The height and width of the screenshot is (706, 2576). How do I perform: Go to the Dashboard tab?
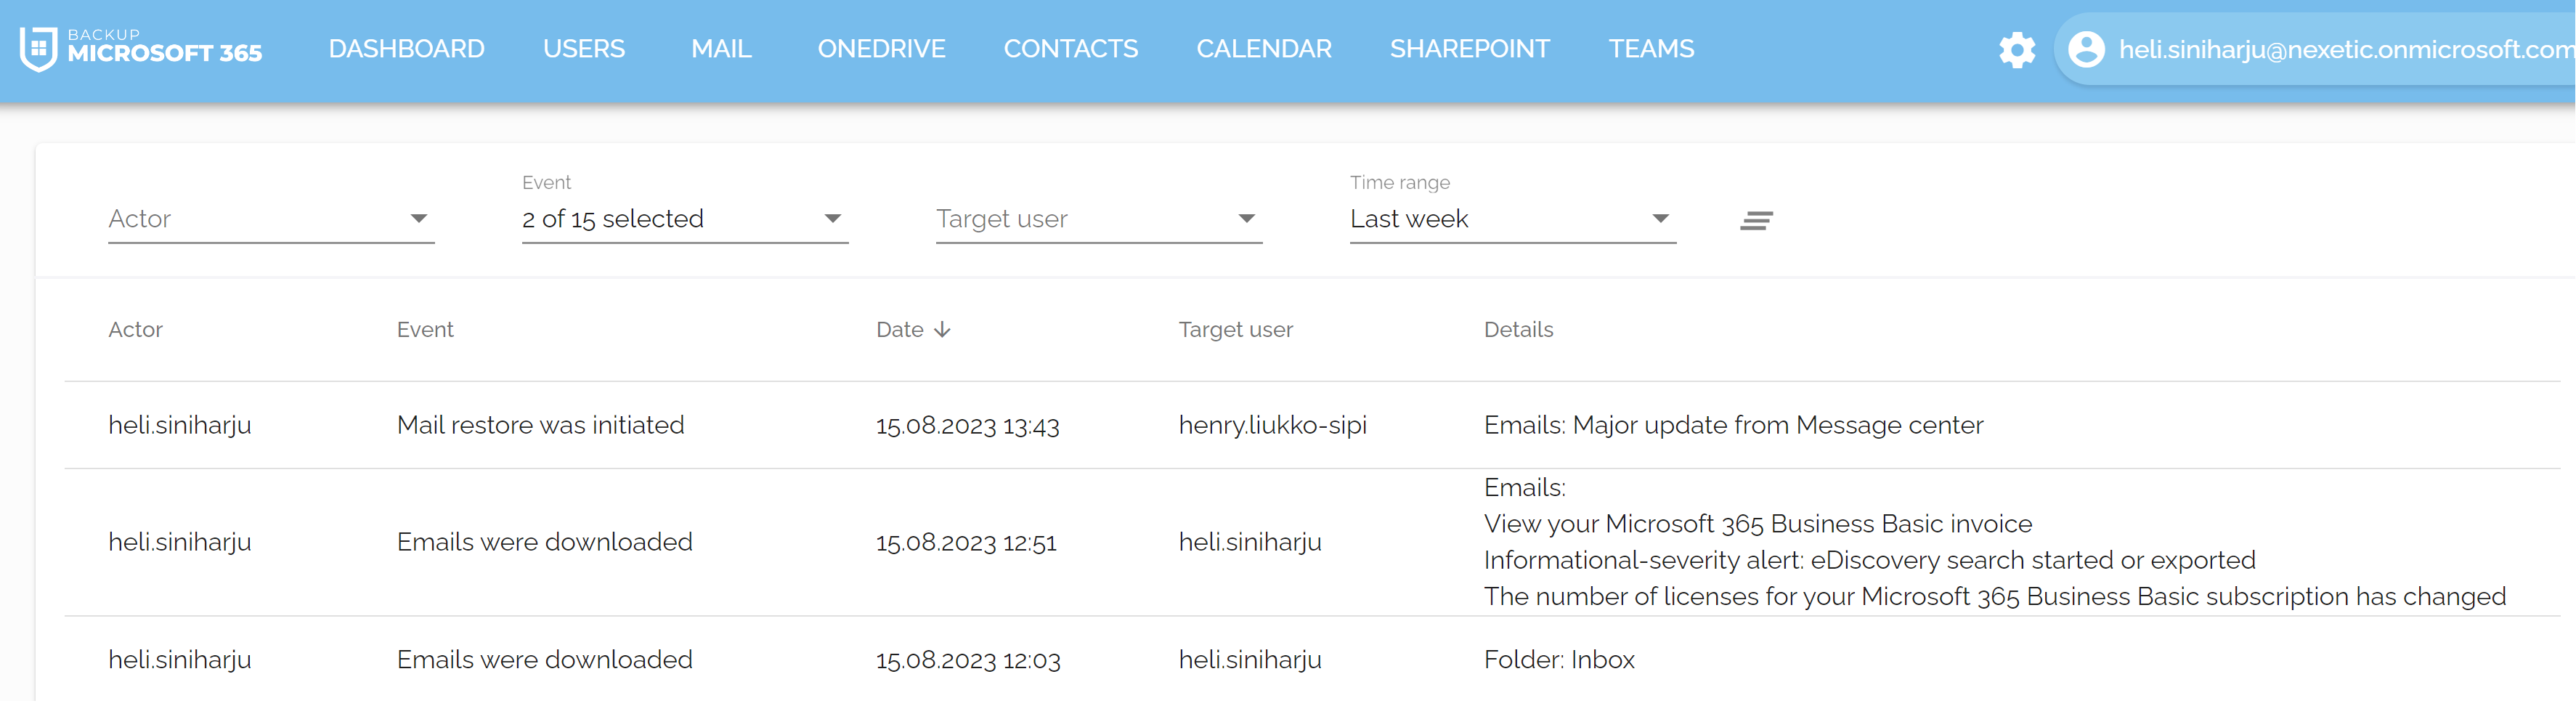tap(406, 48)
